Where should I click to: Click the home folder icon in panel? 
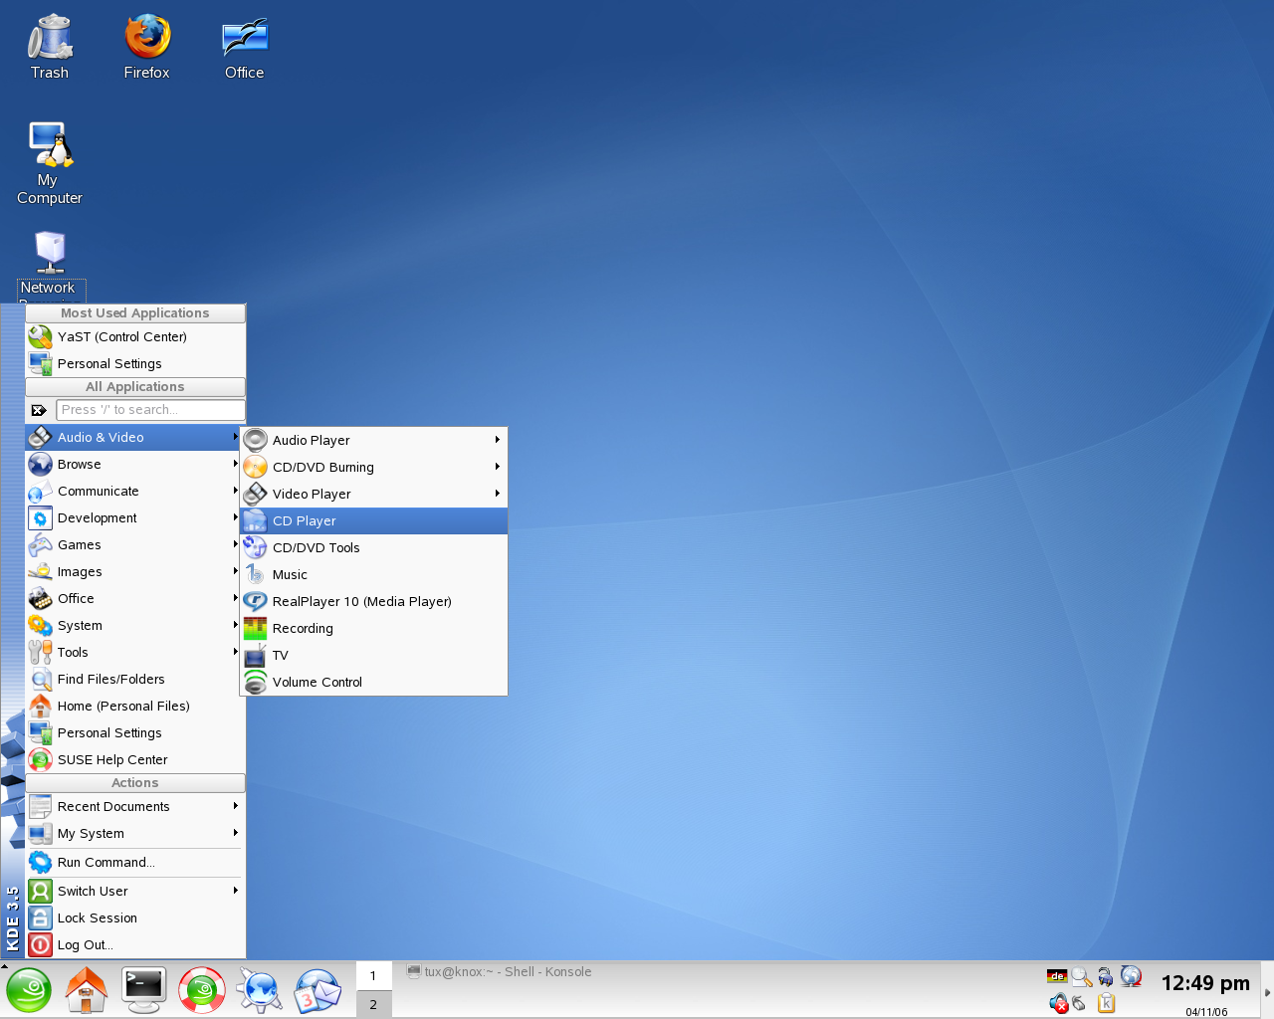pyautogui.click(x=87, y=990)
